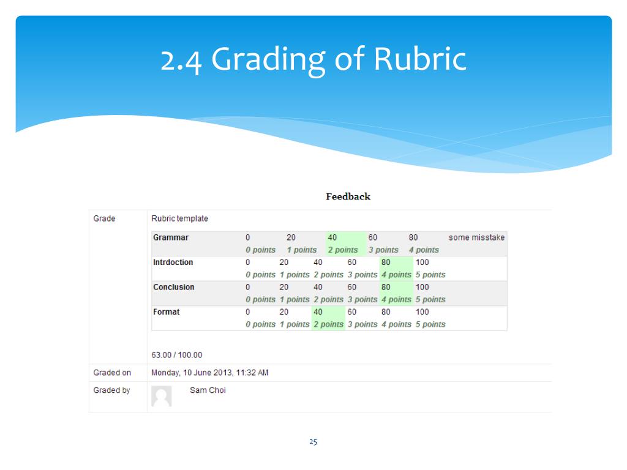This screenshot has width=627, height=470.
Task: Choose the 60 level in Intrdoction row
Action: [x=362, y=268]
